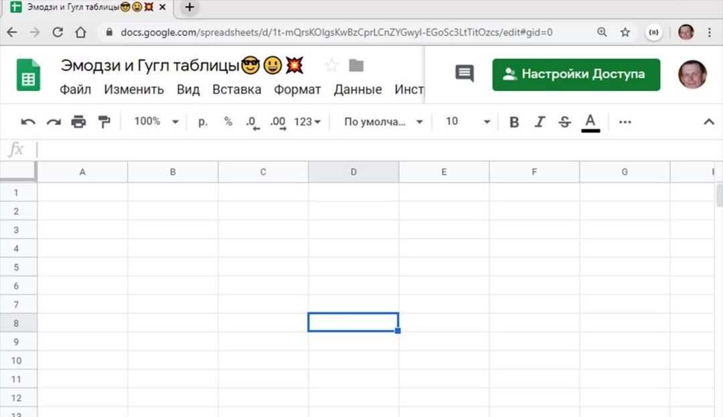Open the 123 number formats dropdown
The image size is (723, 417).
(307, 122)
